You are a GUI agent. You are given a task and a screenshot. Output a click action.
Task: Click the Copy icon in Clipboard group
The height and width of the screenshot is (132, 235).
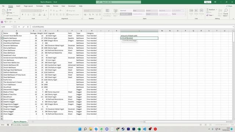pyautogui.click(x=8, y=13)
